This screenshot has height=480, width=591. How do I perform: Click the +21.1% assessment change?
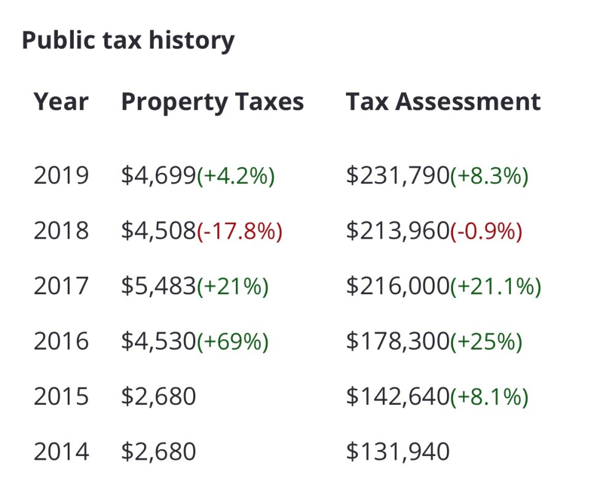click(x=495, y=286)
